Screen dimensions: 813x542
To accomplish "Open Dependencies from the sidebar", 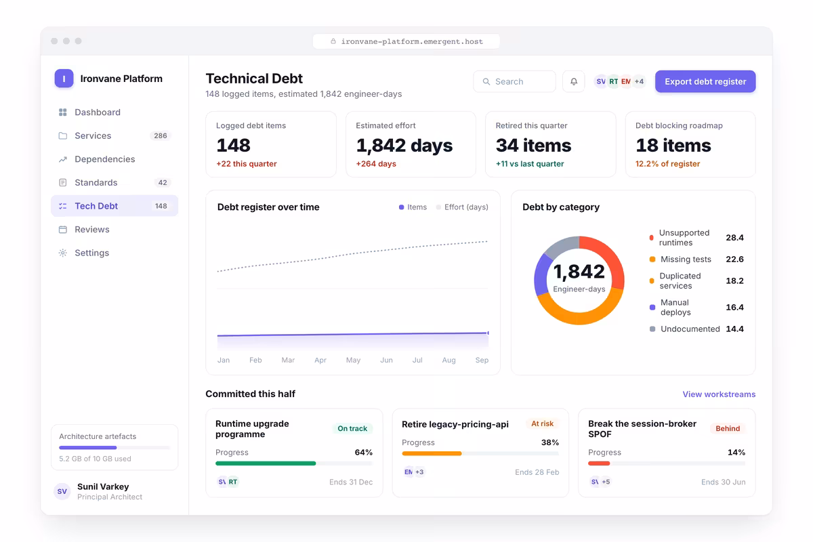I will (x=114, y=159).
